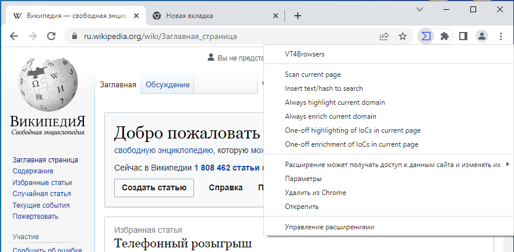Open Управление расширениями
This screenshot has width=514, height=252.
389,227
